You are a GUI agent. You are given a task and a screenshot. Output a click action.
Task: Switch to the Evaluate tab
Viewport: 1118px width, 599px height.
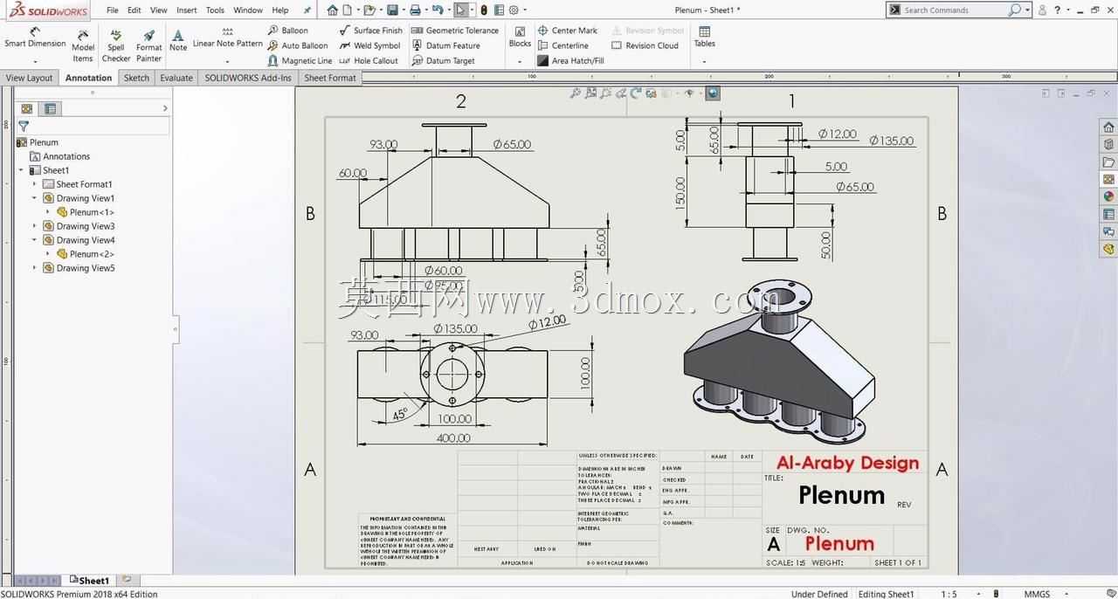pyautogui.click(x=176, y=78)
